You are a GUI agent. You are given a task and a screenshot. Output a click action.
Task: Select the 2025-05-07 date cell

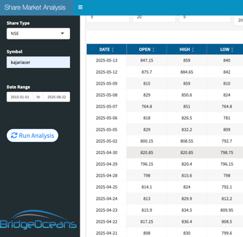click(106, 106)
